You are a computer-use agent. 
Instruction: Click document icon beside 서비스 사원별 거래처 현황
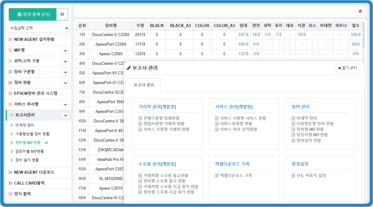(x=140, y=129)
